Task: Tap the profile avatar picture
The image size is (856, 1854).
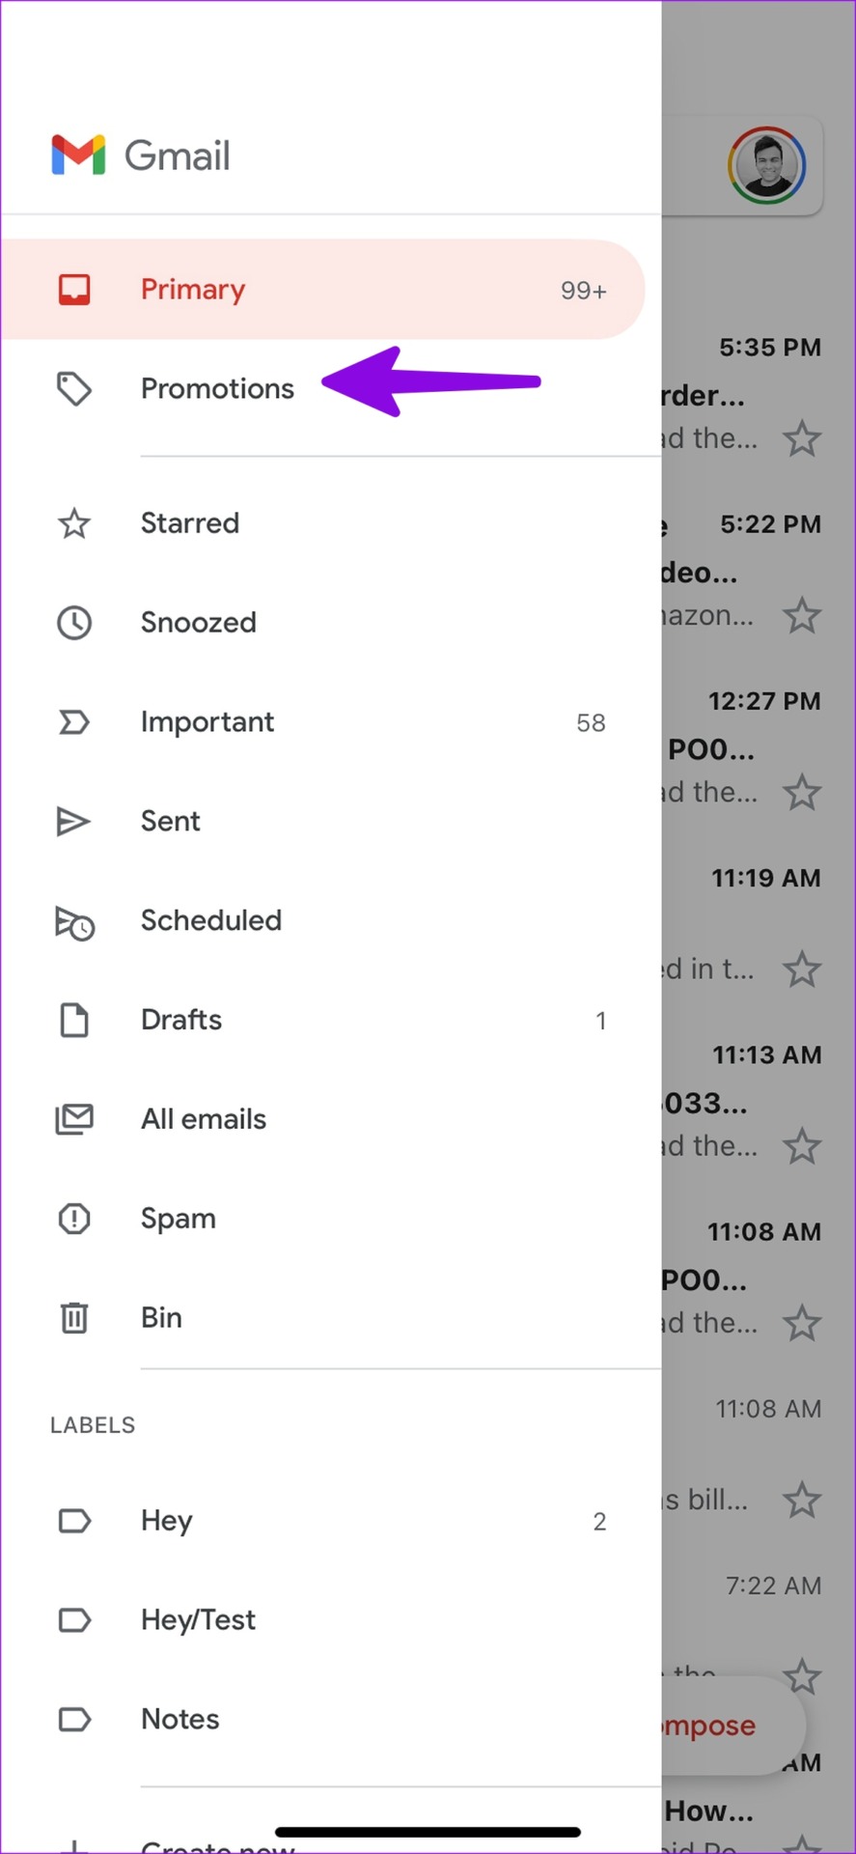Action: (x=766, y=165)
